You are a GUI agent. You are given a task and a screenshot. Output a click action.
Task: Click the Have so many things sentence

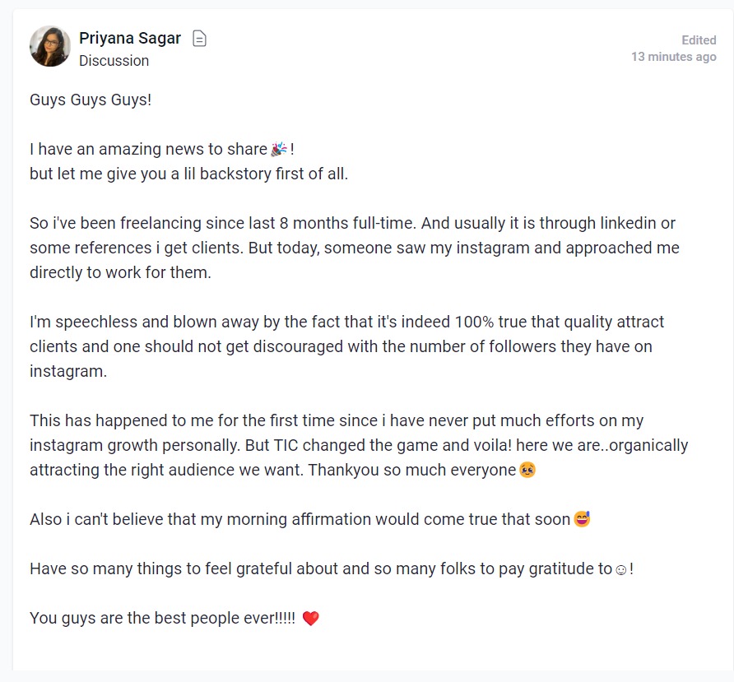332,568
